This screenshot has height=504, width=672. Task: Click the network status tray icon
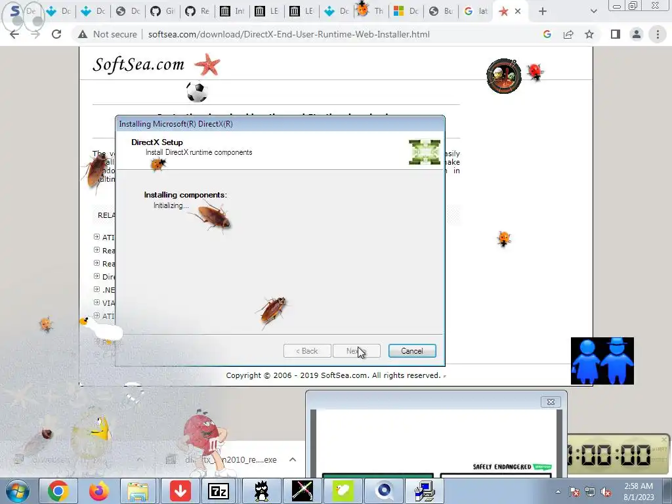click(x=590, y=492)
